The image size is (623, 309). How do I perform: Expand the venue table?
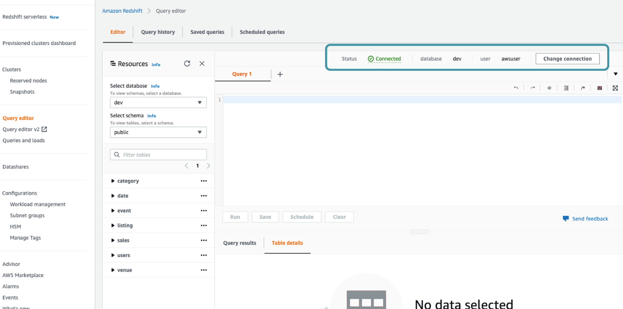pyautogui.click(x=113, y=270)
